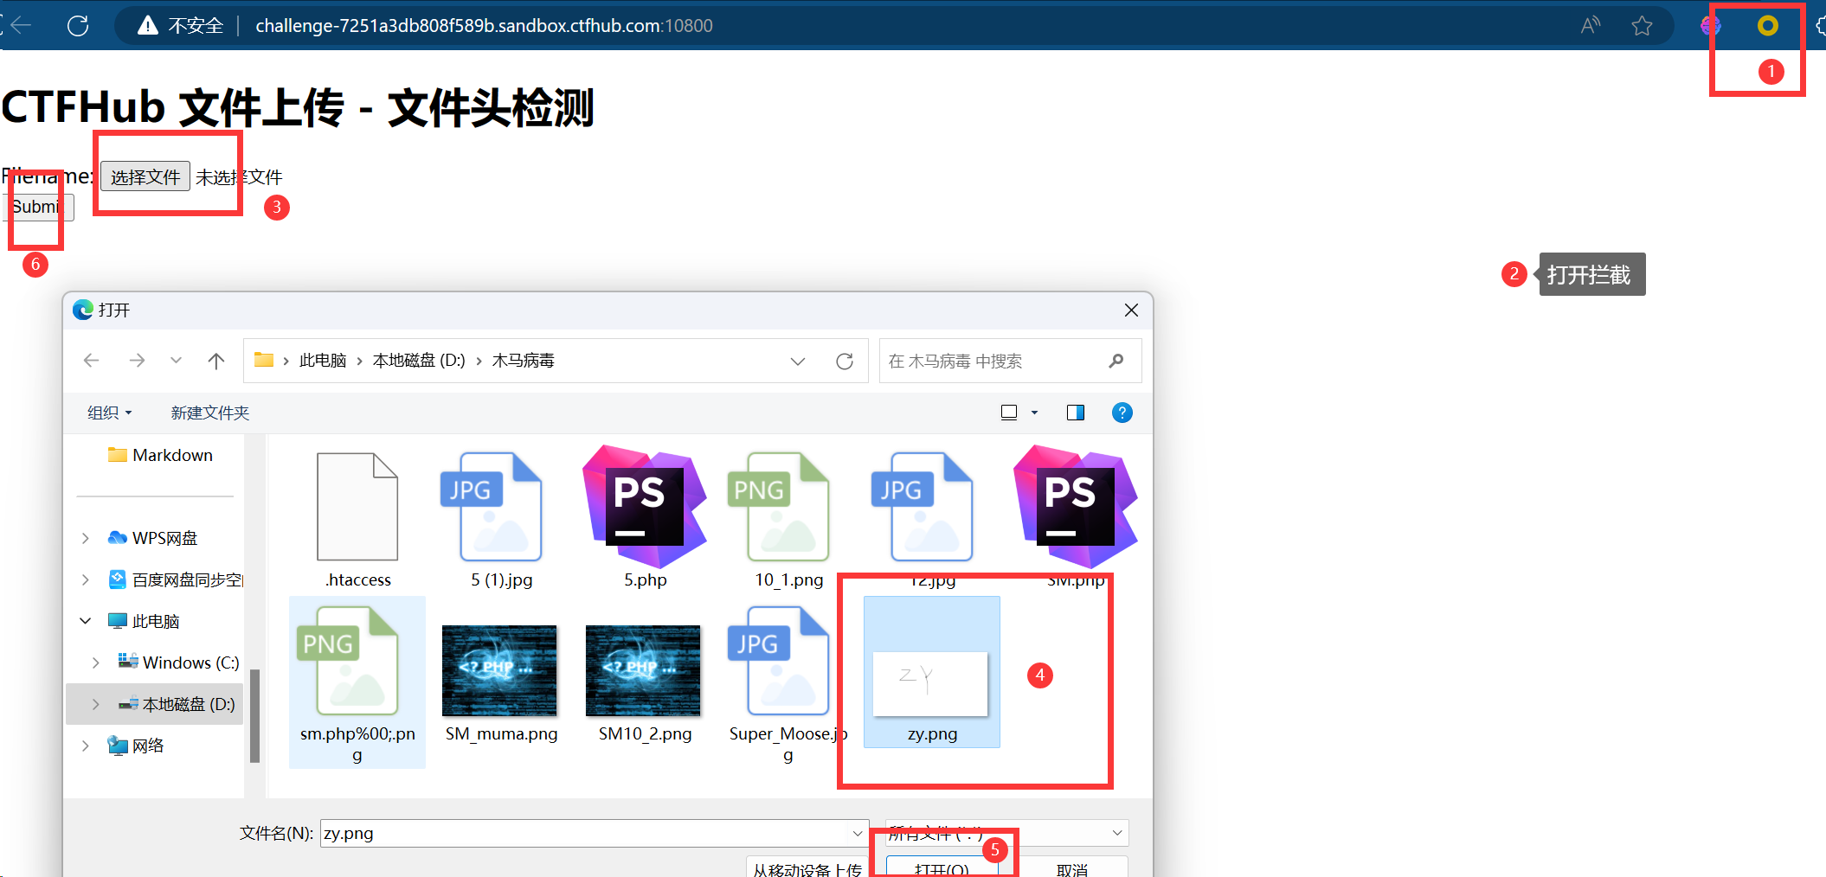Click the read aloud icon in address bar
This screenshot has height=877, width=1826.
pos(1590,26)
